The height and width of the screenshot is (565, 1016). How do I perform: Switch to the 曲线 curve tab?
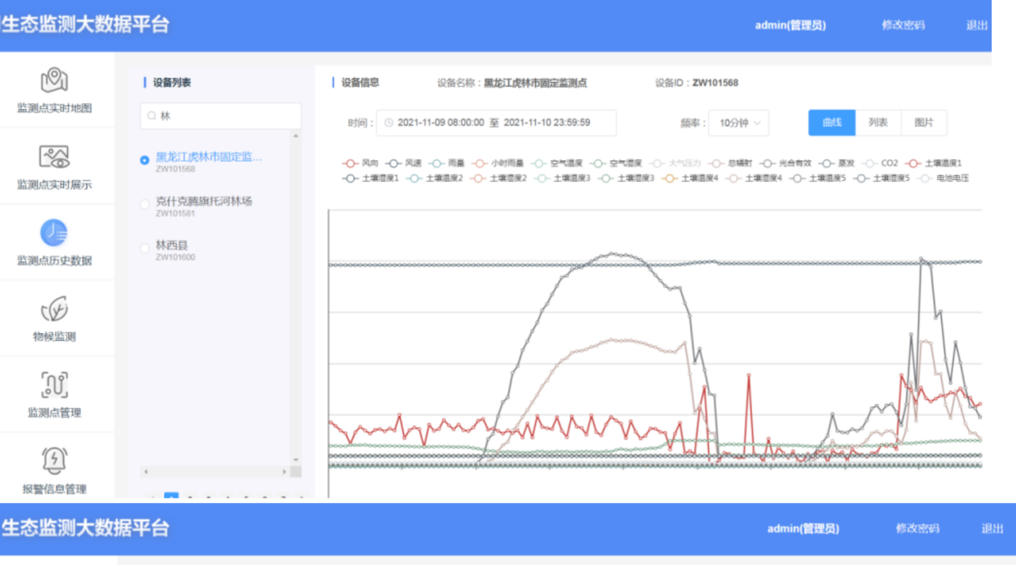tap(832, 123)
